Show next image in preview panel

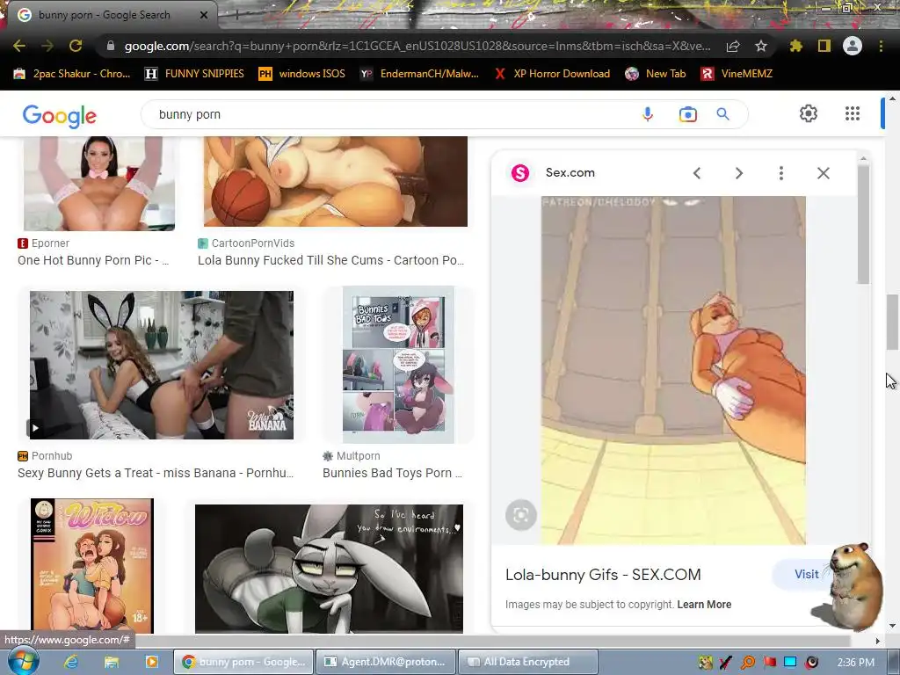point(738,173)
